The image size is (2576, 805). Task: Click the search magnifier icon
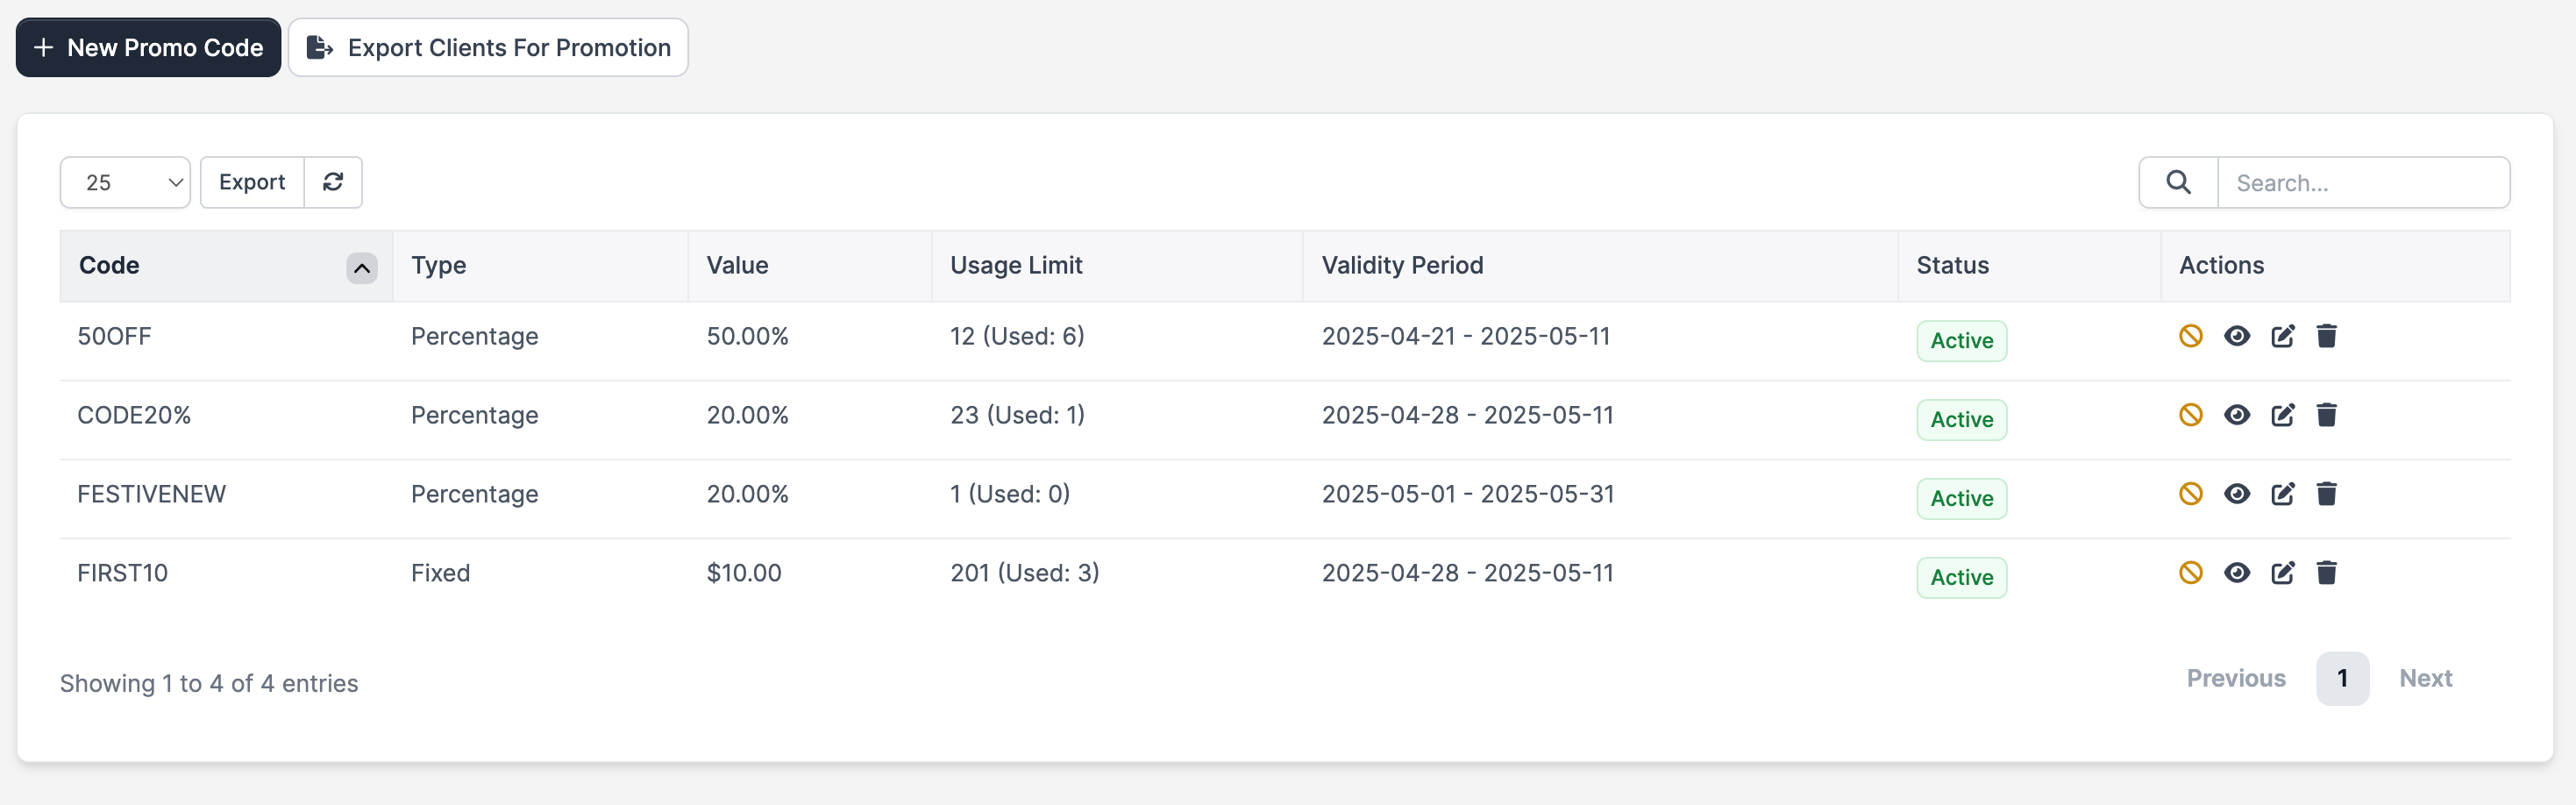pyautogui.click(x=2178, y=182)
